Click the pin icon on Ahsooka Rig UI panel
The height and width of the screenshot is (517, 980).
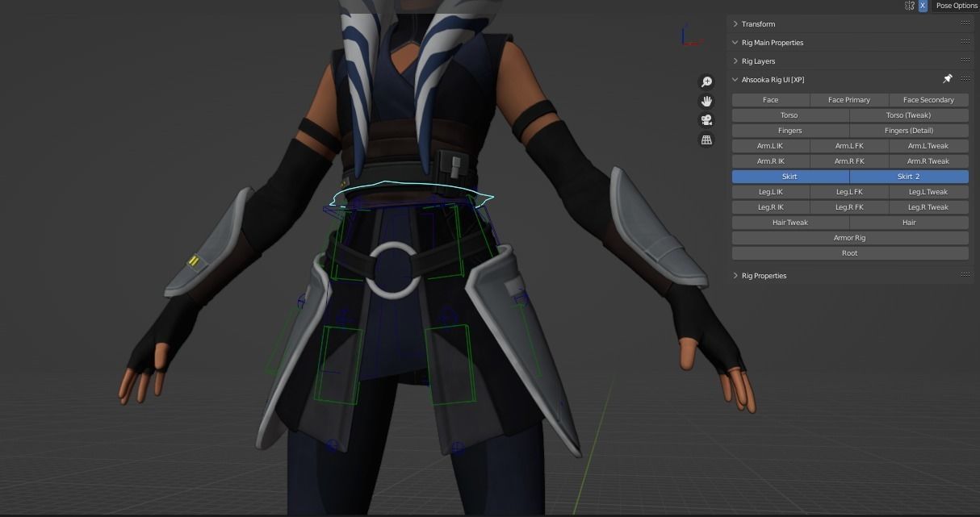pos(948,79)
